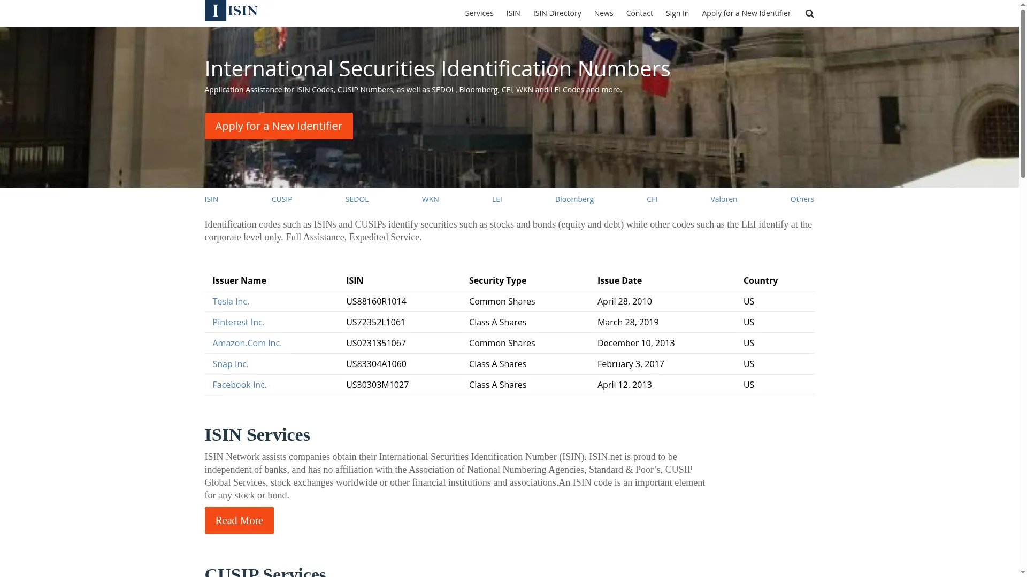
Task: Open the ISIN item in top navigation
Action: pos(513,13)
